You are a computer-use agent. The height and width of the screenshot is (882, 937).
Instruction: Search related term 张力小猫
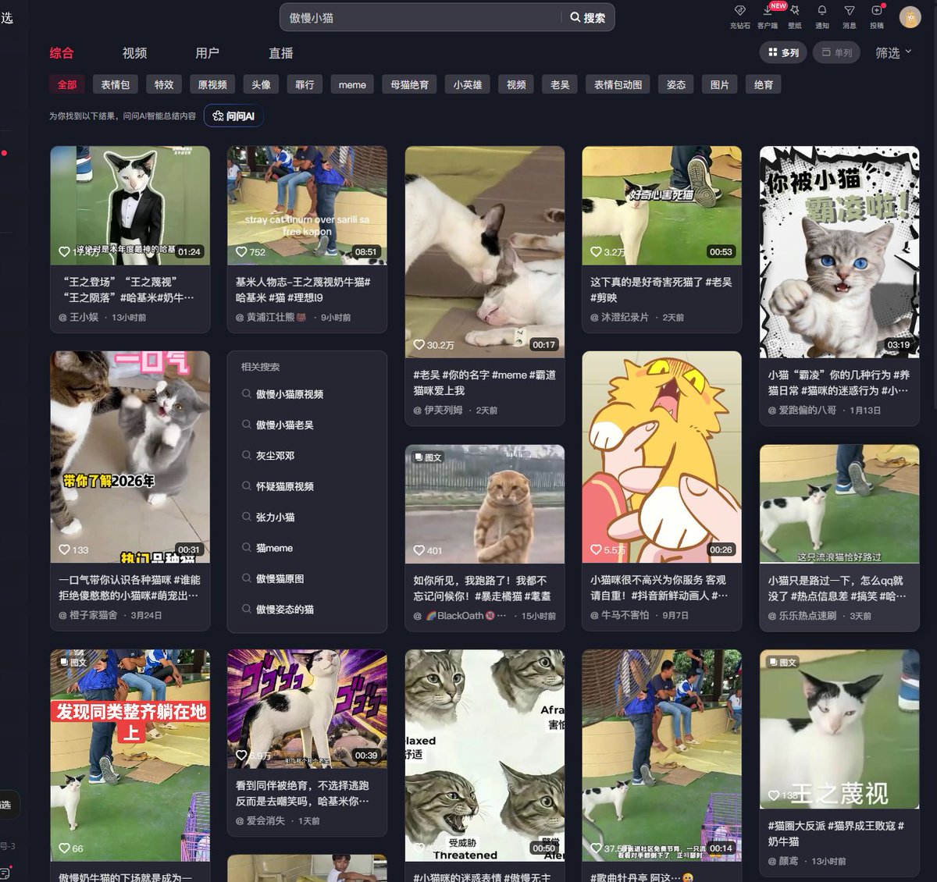pyautogui.click(x=275, y=517)
